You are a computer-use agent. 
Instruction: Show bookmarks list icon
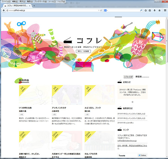[x=150, y=10]
